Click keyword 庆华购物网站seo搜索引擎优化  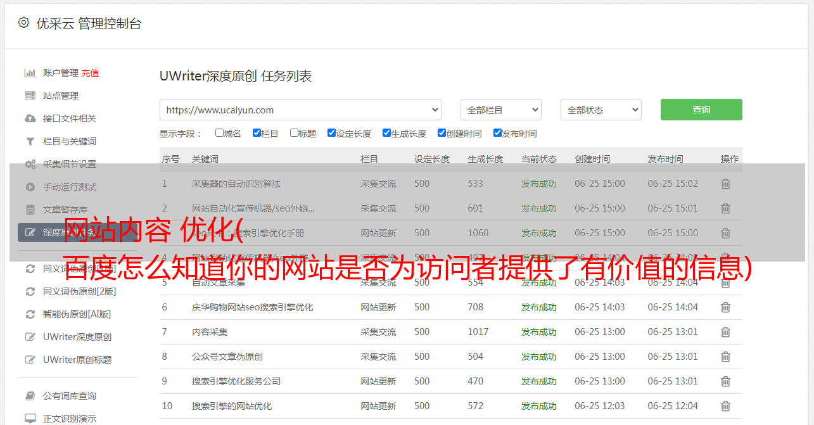pyautogui.click(x=253, y=307)
